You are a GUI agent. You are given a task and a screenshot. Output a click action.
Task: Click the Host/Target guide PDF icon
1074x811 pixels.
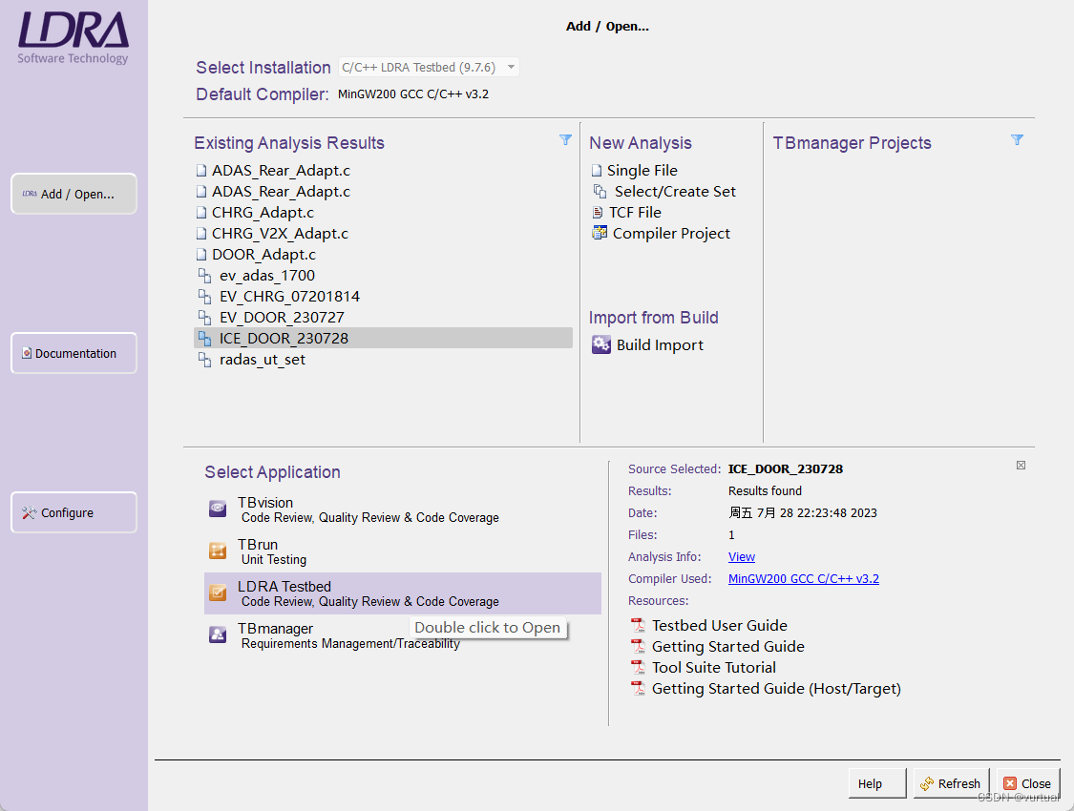pos(638,688)
